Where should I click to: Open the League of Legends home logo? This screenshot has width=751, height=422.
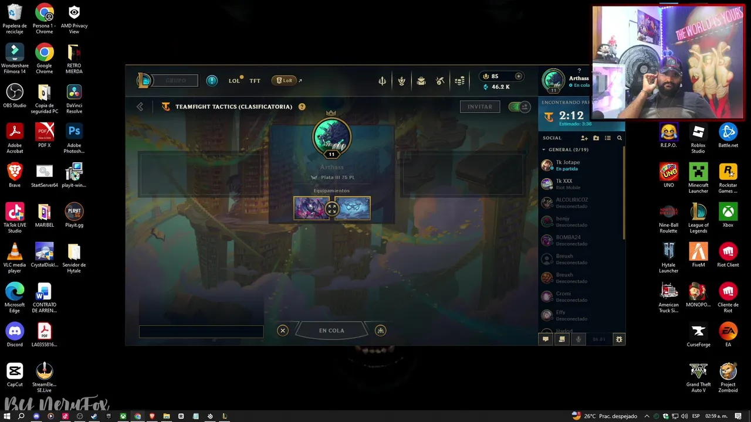pos(144,80)
